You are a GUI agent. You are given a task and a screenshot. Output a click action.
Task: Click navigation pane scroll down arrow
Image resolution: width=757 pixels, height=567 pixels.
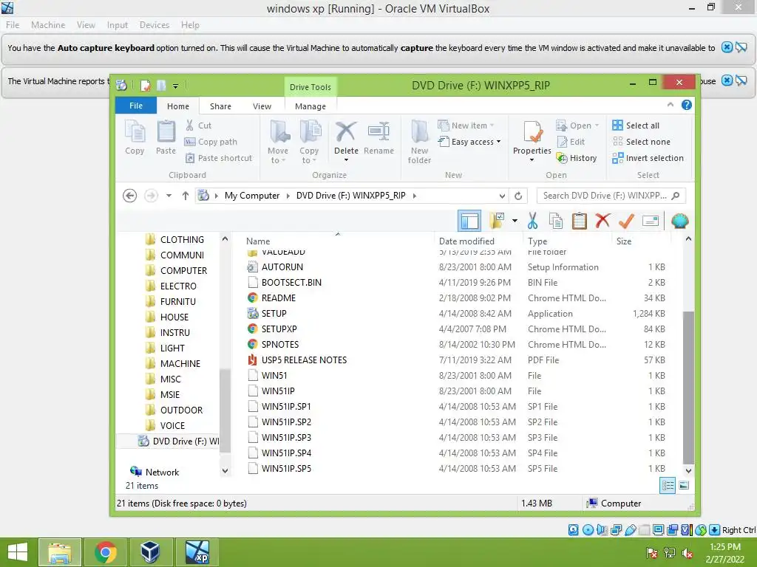point(225,470)
